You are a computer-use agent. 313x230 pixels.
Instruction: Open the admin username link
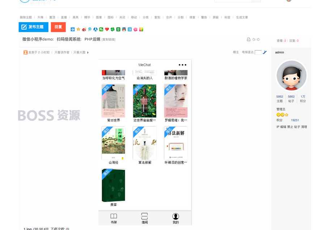(x=279, y=53)
